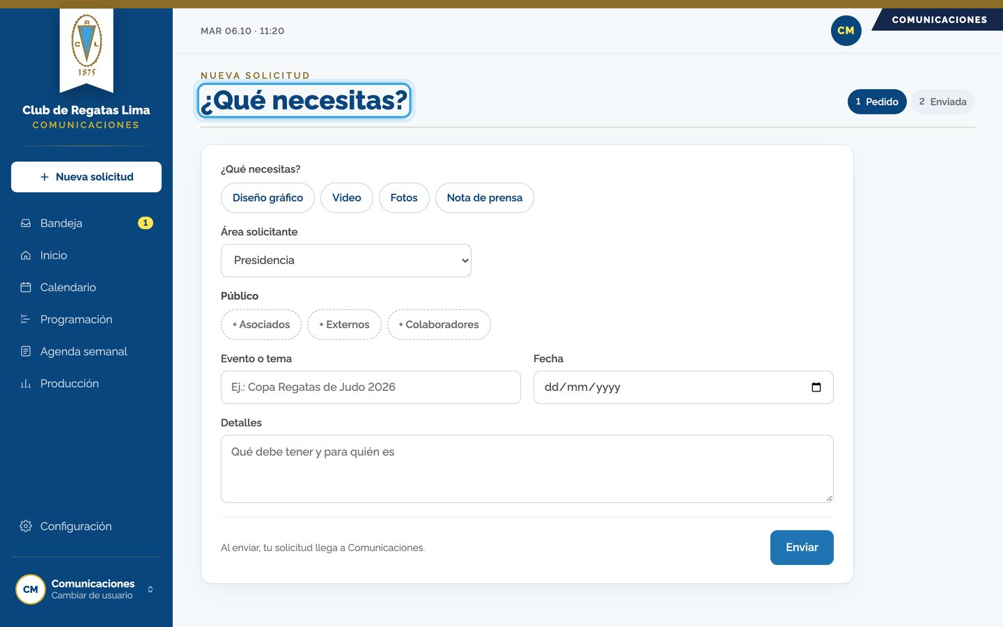
Task: Open Programación in the sidebar
Action: click(86, 319)
